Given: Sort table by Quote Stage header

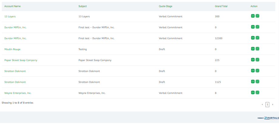Looking at the screenshot, I should coord(165,6).
